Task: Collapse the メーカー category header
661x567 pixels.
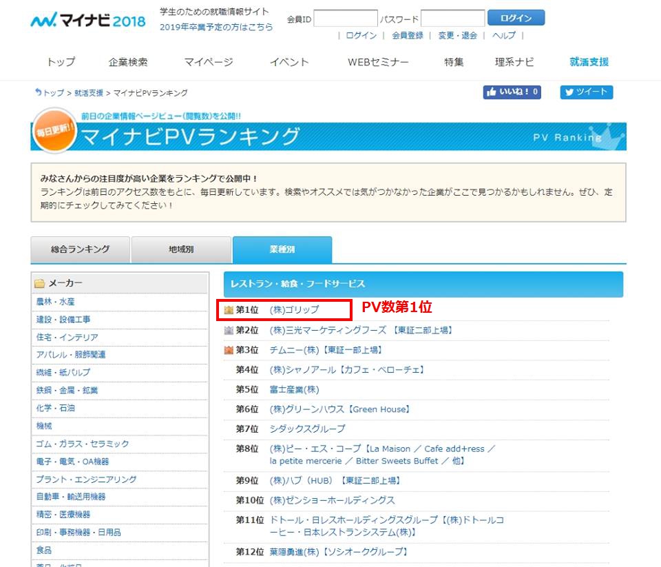Action: [120, 283]
